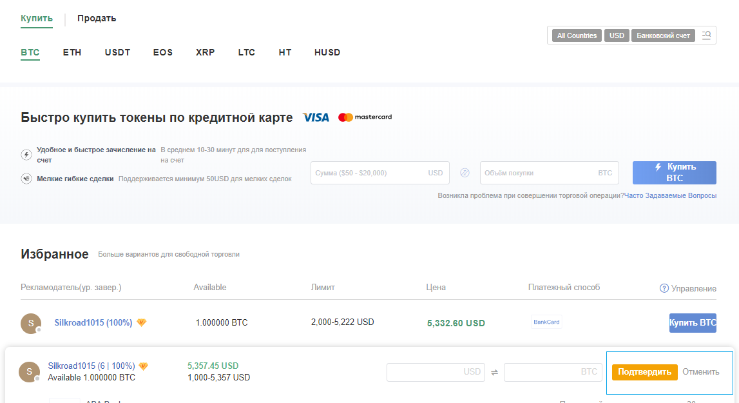The image size is (739, 403).
Task: Click the VISA logo
Action: pyautogui.click(x=316, y=117)
